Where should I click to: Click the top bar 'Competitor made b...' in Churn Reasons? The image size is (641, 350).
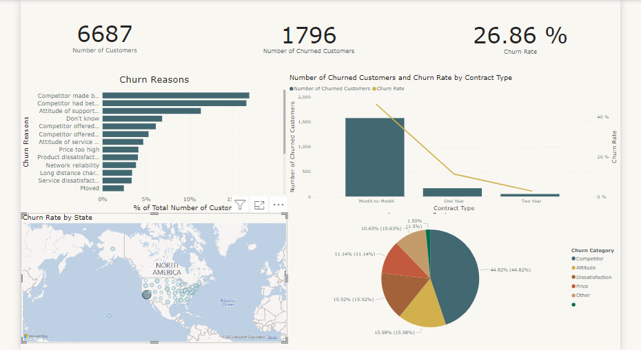coord(176,96)
